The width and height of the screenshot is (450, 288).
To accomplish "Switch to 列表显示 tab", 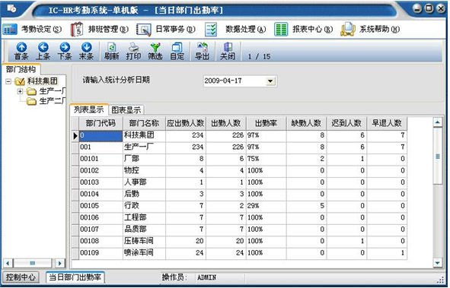I will pos(88,109).
